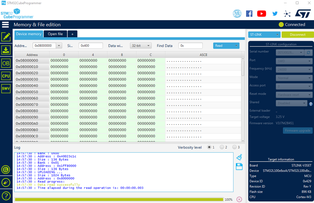Click the ASCII column header
Screen dimensions: 314x203
(x=203, y=55)
